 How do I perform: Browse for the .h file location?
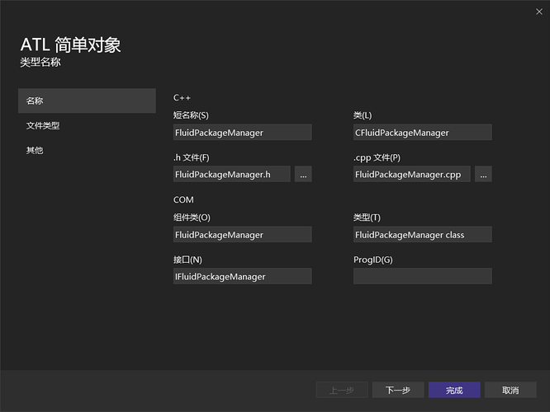303,174
